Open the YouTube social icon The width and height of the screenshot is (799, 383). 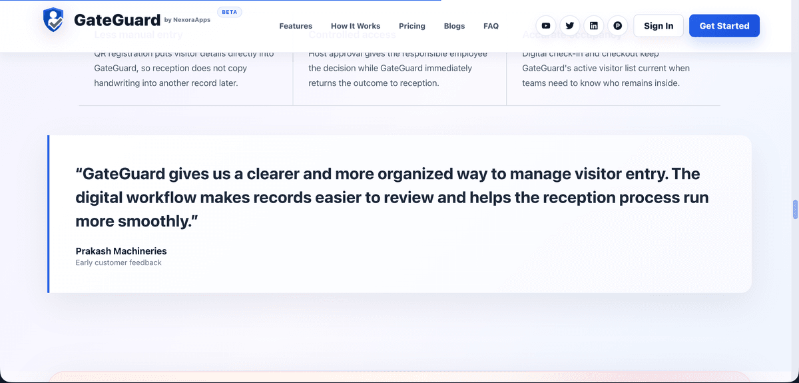point(546,26)
